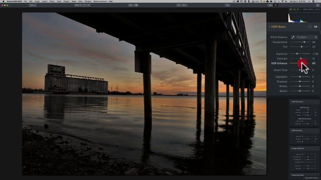The image size is (321, 180).
Task: Open the Apple menu
Action: pyautogui.click(x=4, y=1)
